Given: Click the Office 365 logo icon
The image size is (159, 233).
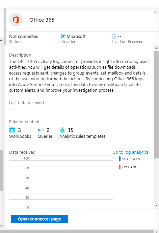Looking at the screenshot, I should click(x=16, y=20).
